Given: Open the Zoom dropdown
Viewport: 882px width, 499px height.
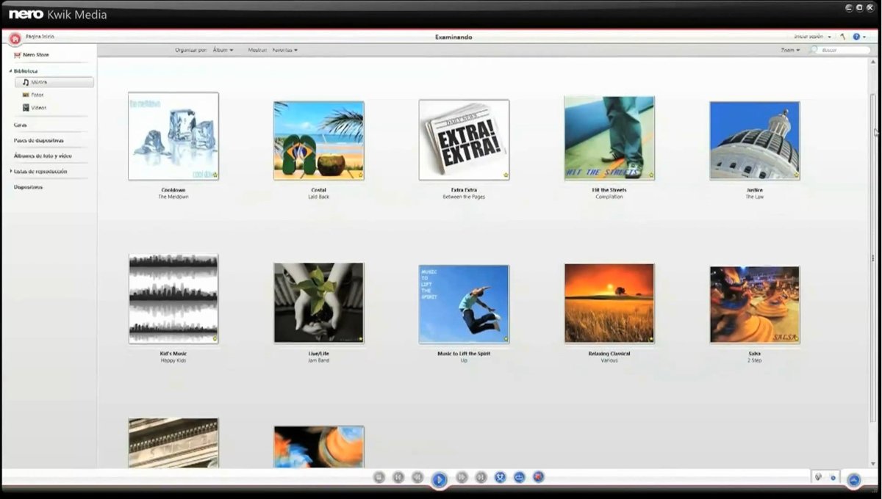Looking at the screenshot, I should (x=790, y=50).
